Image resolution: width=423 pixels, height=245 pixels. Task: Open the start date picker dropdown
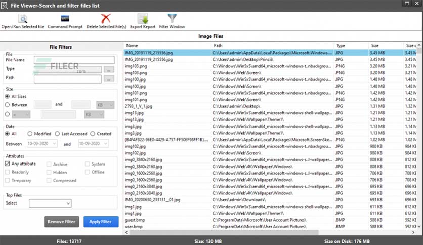pos(54,144)
